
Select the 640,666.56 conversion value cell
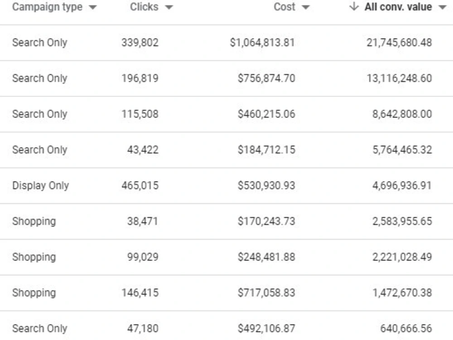(x=406, y=329)
